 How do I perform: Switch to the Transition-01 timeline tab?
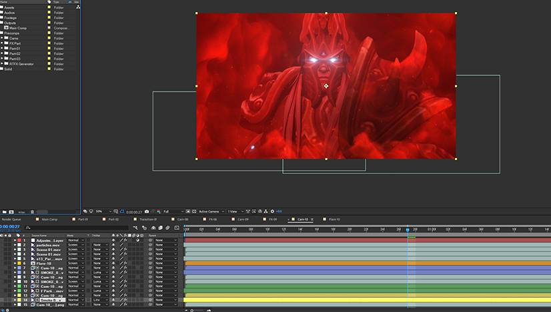click(x=147, y=219)
